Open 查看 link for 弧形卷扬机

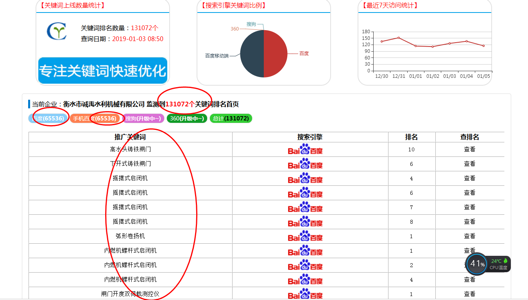click(469, 236)
